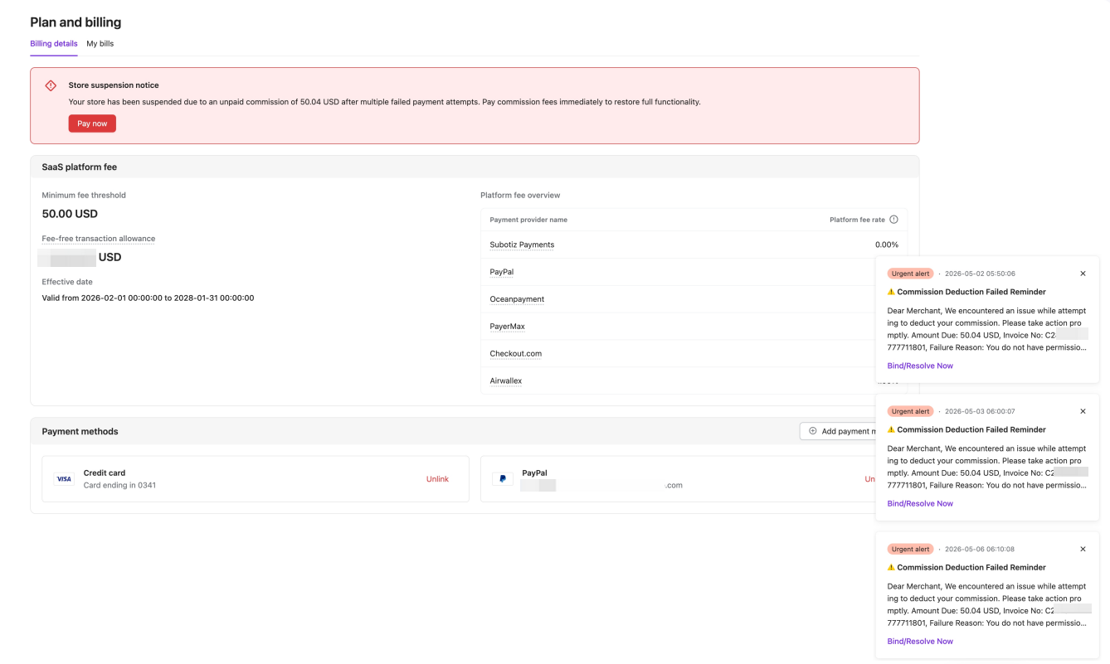
Task: Select the Billing details tab
Action: 54,44
